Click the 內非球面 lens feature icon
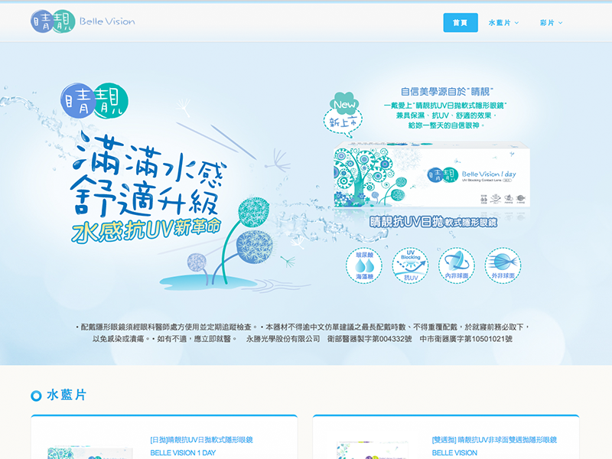612x459 pixels. 456,265
